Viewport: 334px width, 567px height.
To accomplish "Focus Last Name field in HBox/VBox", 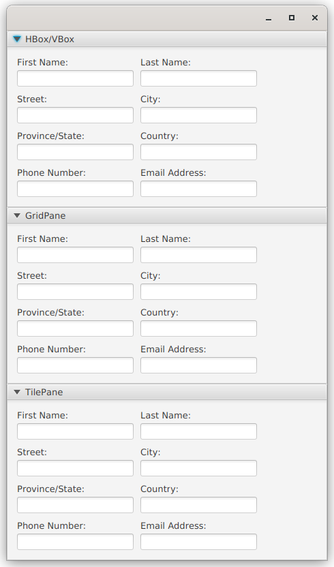I will tap(198, 78).
